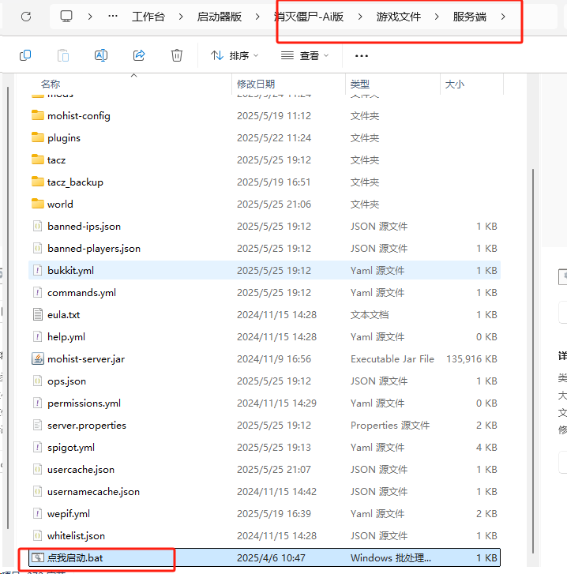Open the 排序 sort dropdown

235,55
